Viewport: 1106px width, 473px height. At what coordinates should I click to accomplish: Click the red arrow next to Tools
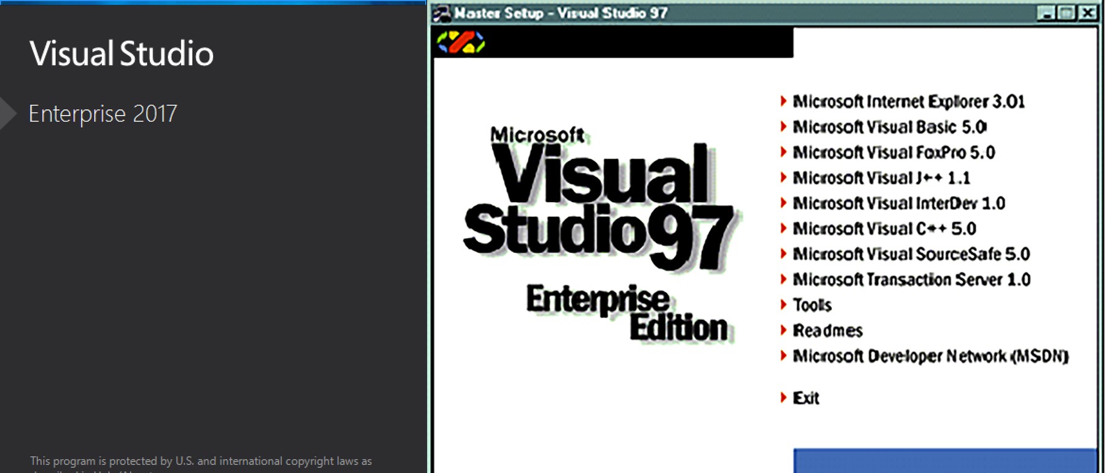click(783, 305)
